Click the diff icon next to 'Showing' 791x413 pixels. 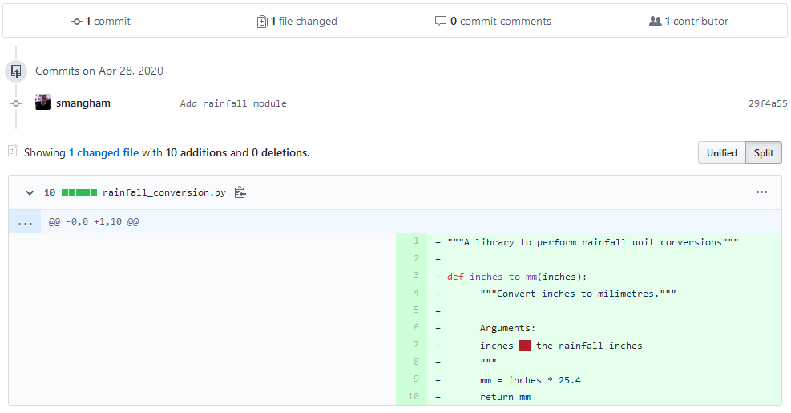coord(13,151)
